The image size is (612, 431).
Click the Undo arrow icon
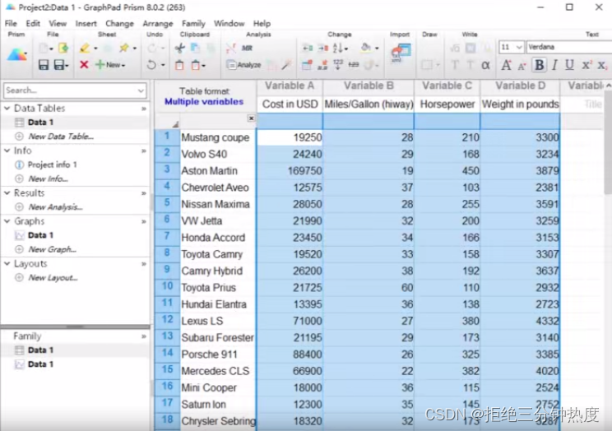pos(151,65)
